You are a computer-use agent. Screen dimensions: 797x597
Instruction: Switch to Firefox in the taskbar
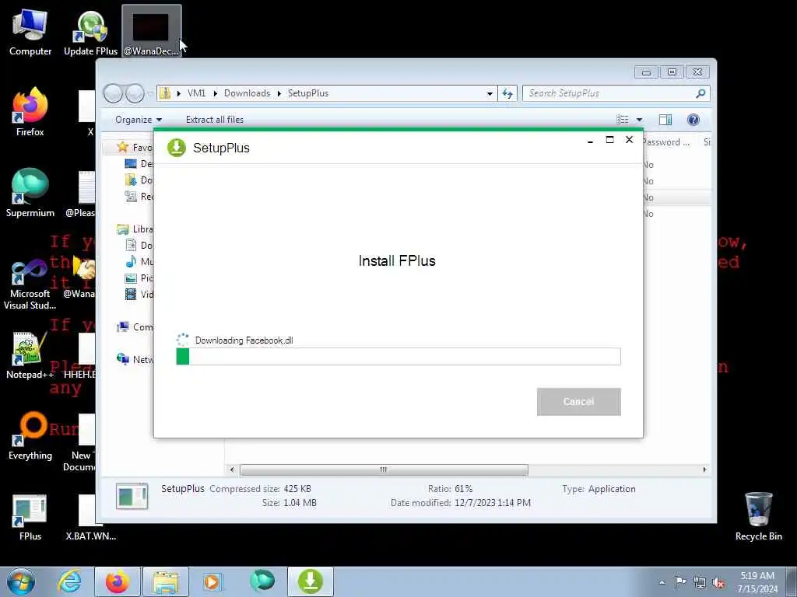point(118,581)
